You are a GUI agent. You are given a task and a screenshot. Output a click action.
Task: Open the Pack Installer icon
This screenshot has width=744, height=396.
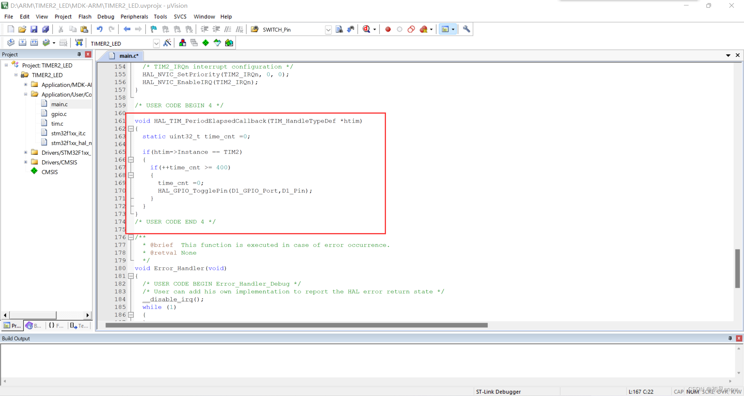[x=229, y=43]
